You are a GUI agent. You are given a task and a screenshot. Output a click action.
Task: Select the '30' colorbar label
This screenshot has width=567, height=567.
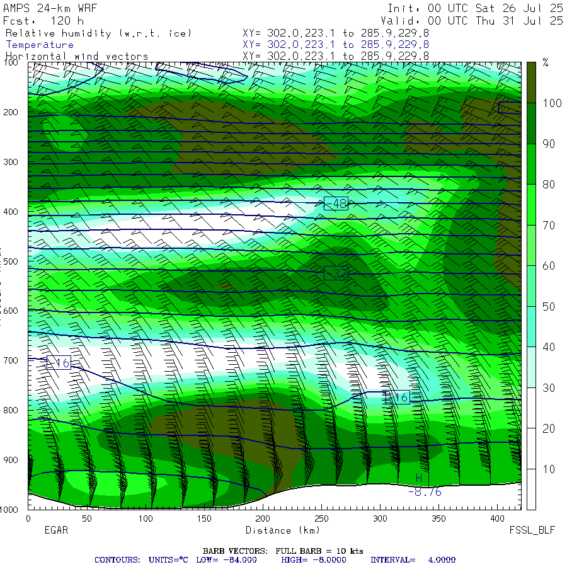coord(549,388)
